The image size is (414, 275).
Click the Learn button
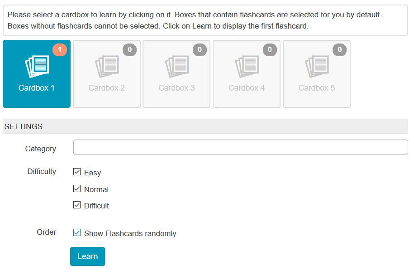(x=87, y=256)
